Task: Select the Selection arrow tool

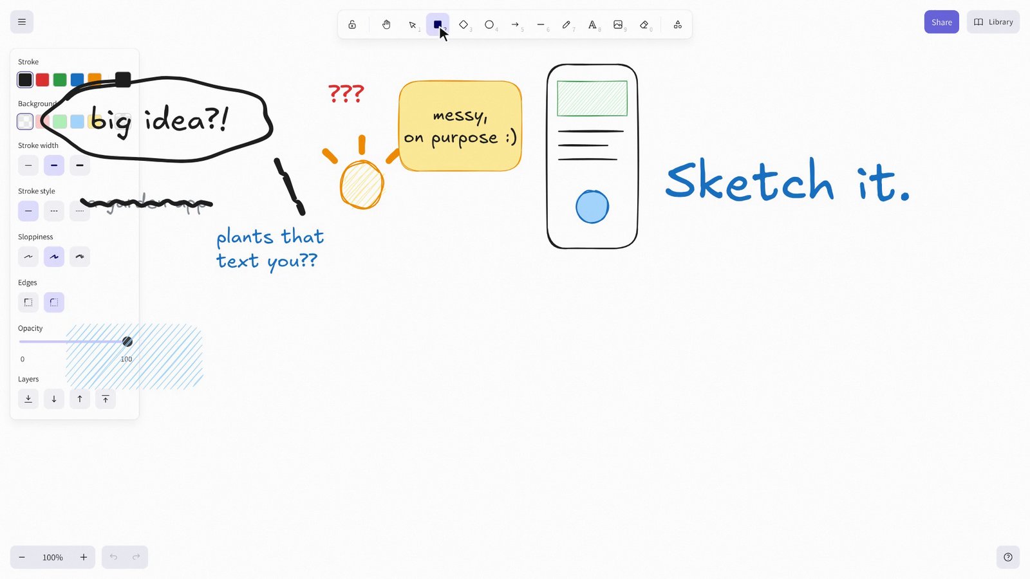Action: (x=412, y=24)
